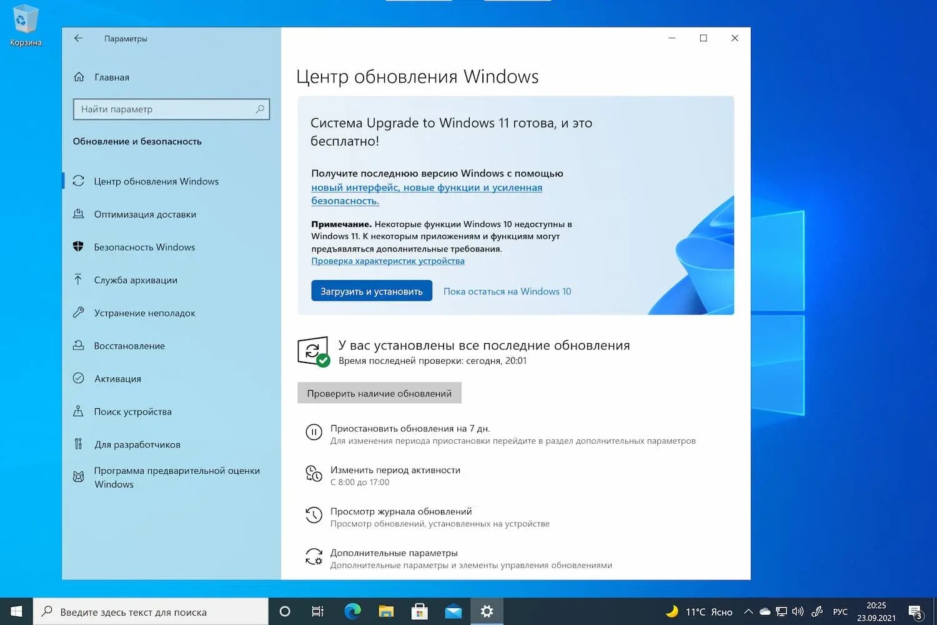This screenshot has width=937, height=625.
Task: Open Проверка характеристик устройства link
Action: click(388, 261)
